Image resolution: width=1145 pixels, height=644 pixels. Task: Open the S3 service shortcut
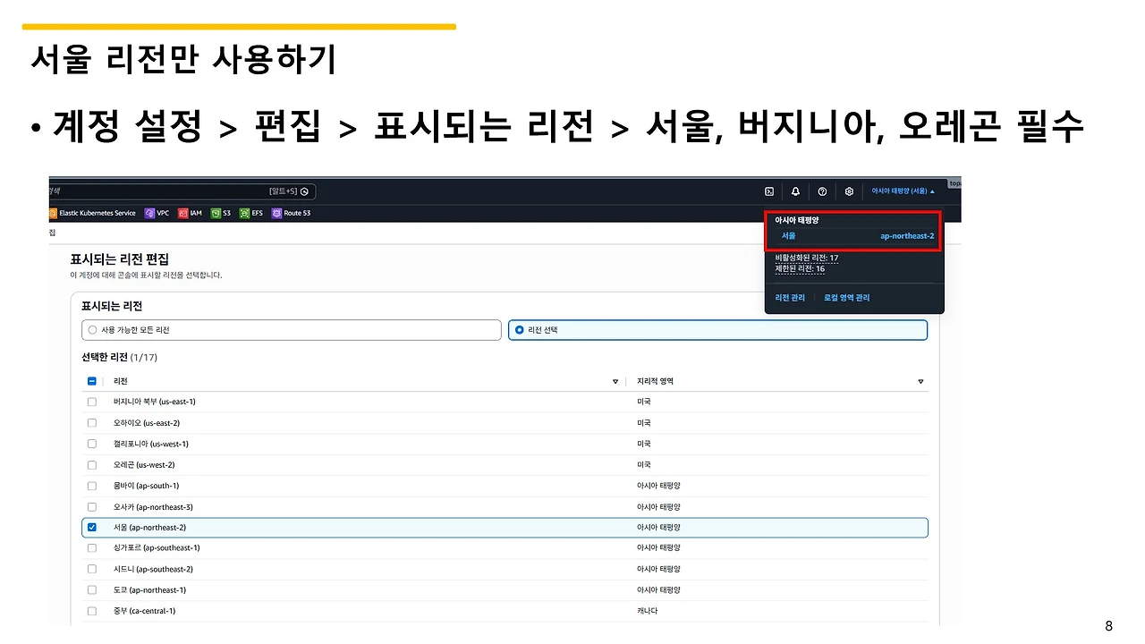(x=221, y=213)
